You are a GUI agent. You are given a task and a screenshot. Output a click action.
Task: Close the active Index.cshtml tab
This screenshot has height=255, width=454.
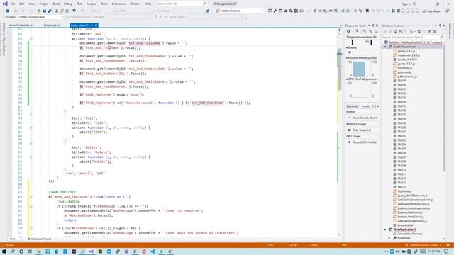[96, 25]
